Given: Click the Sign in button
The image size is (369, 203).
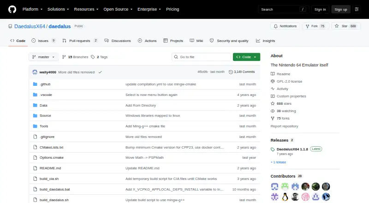Looking at the screenshot, I should click(320, 9).
